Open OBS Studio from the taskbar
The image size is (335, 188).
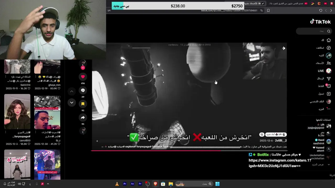click(x=148, y=184)
